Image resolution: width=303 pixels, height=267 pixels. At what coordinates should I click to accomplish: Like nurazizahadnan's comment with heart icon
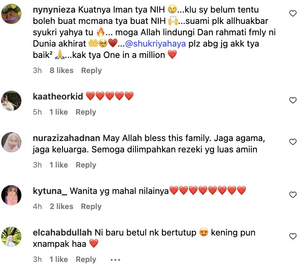(293, 142)
